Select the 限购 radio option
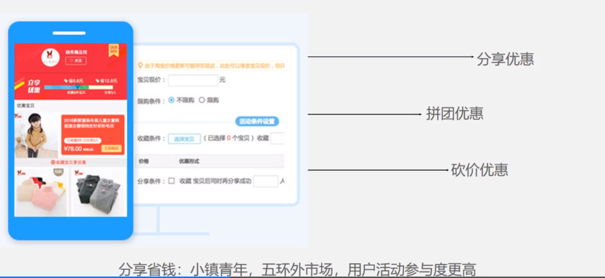 pos(202,100)
